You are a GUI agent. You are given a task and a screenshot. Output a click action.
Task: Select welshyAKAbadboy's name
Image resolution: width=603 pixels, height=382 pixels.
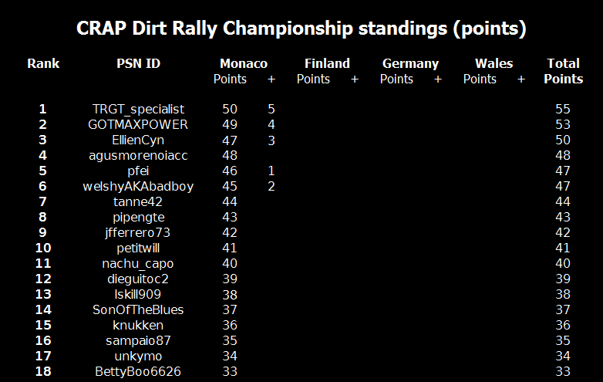pyautogui.click(x=138, y=187)
